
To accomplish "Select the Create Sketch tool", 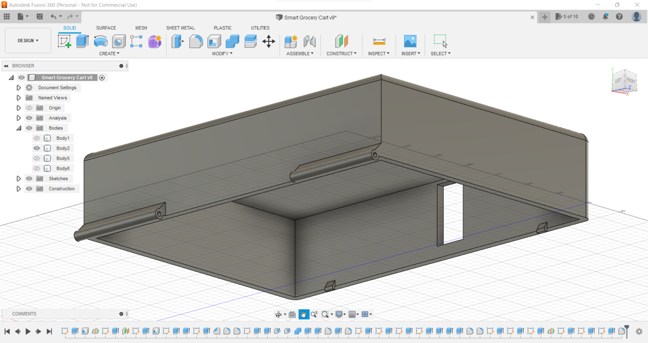I will [64, 41].
